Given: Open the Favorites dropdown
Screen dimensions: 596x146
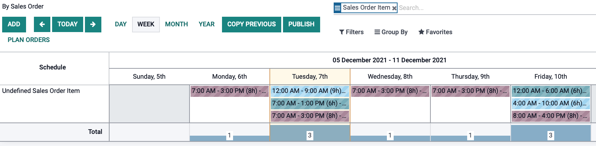Looking at the screenshot, I should (435, 32).
